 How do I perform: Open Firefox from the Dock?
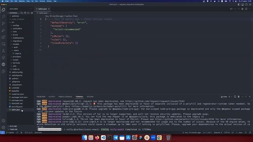(x=97, y=138)
